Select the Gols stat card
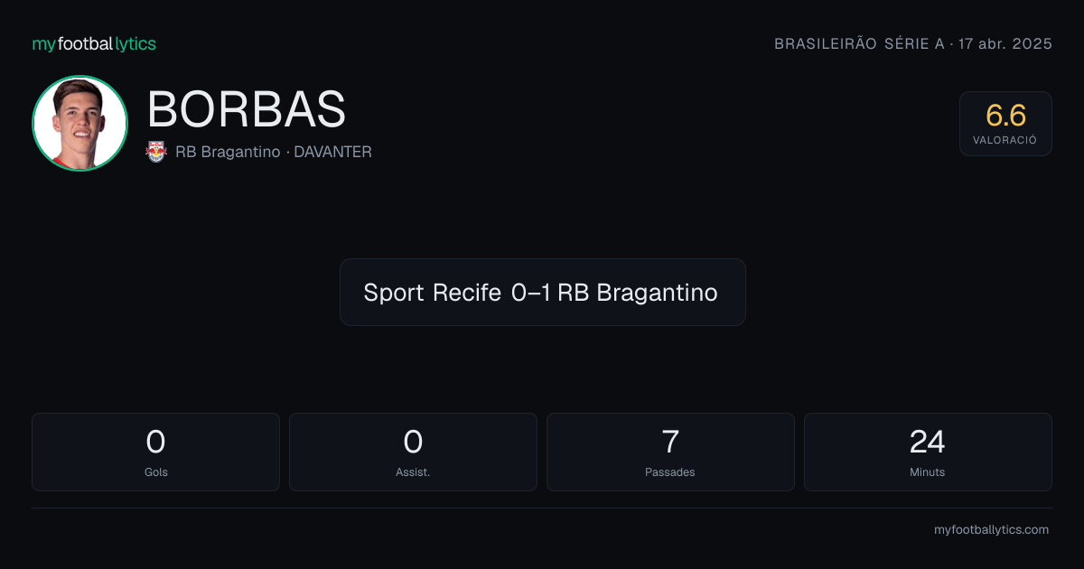This screenshot has height=569, width=1084. click(x=155, y=452)
